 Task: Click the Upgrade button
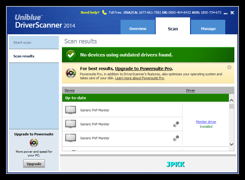click(x=34, y=164)
